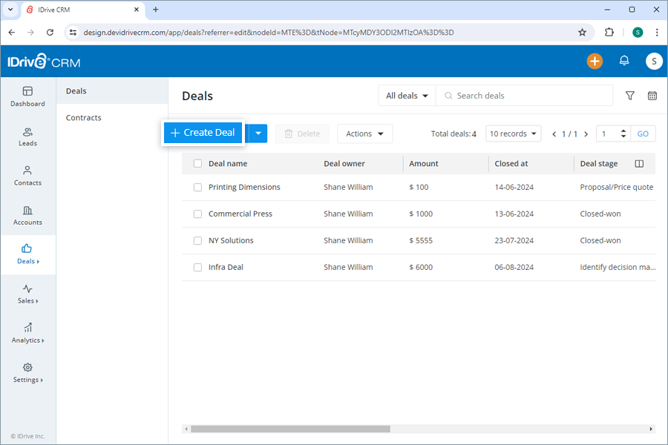Select all deals using the header checkbox
The height and width of the screenshot is (445, 668).
click(x=197, y=163)
